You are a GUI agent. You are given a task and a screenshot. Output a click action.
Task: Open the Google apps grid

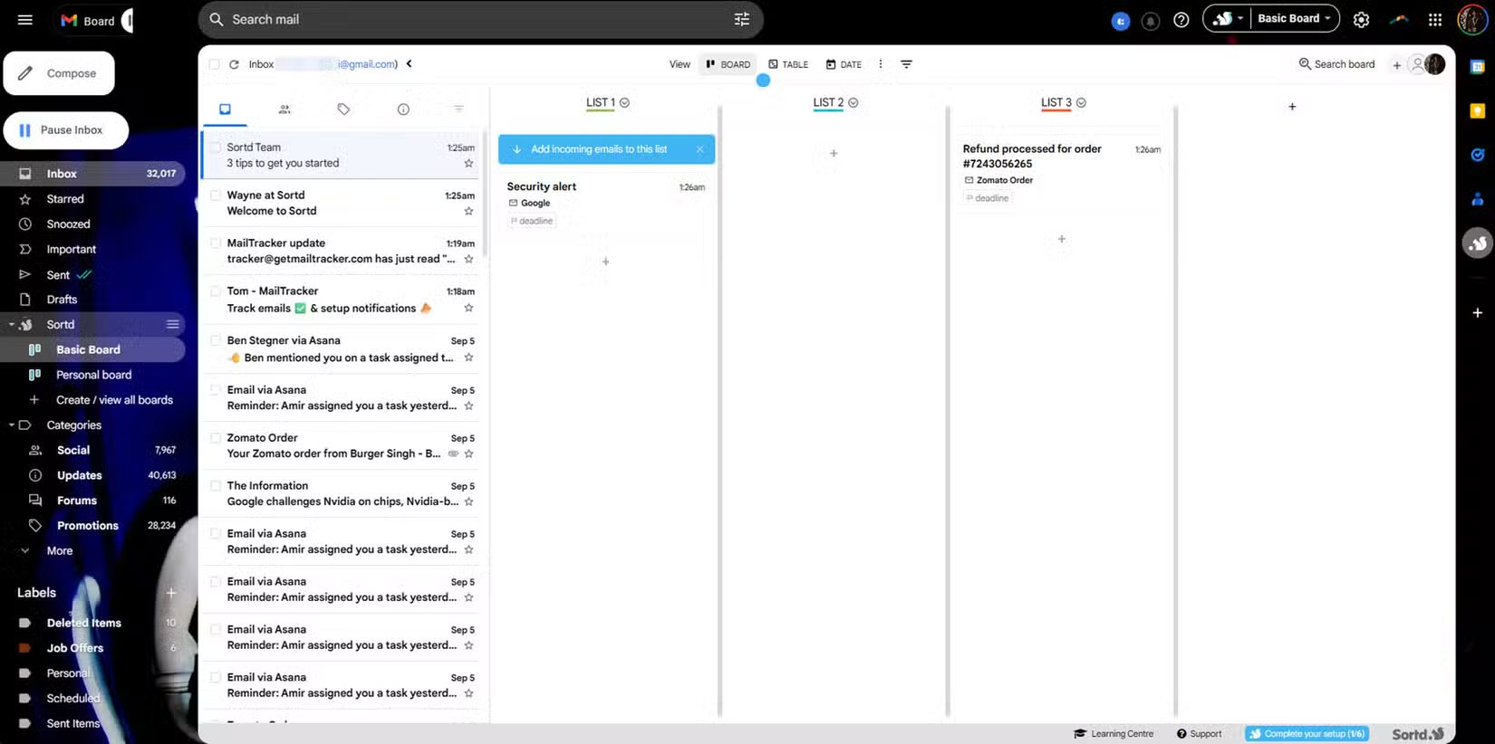pyautogui.click(x=1434, y=19)
